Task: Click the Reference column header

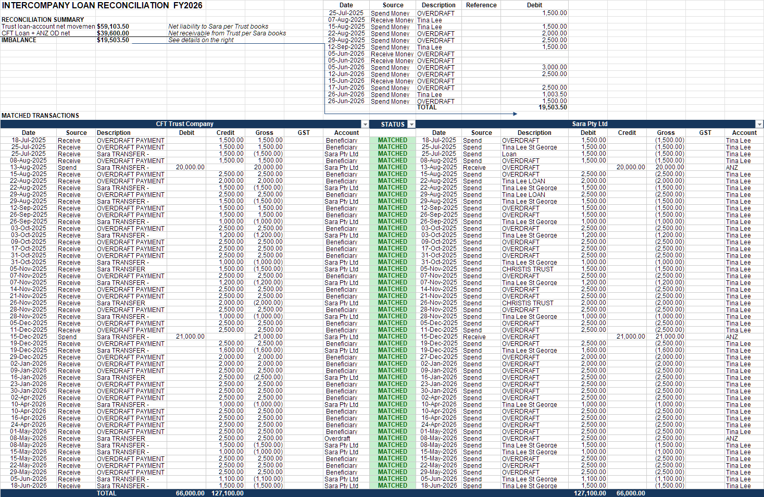Action: (x=481, y=5)
